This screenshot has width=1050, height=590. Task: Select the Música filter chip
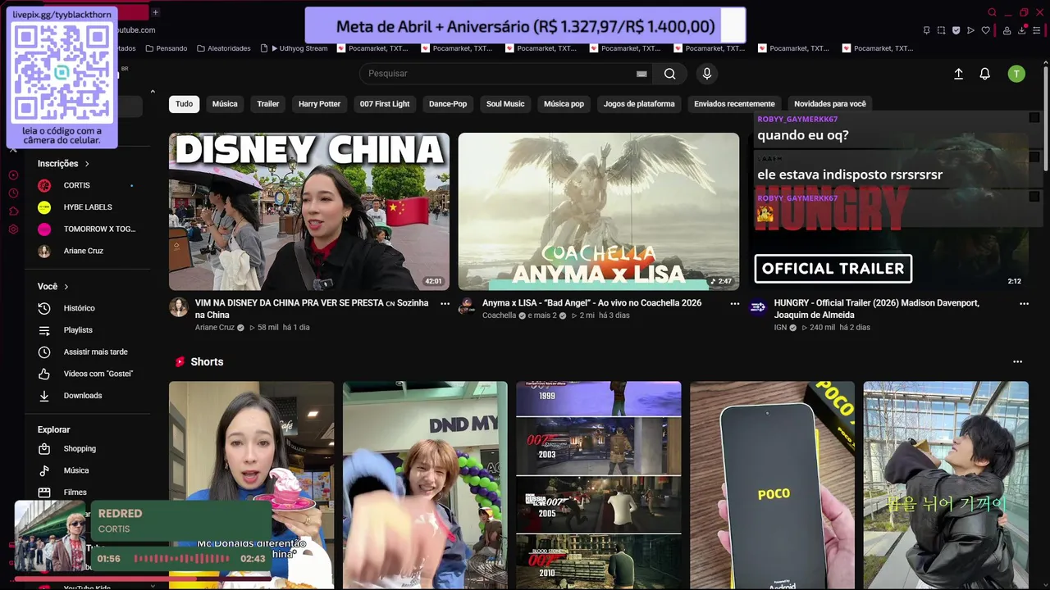[x=225, y=104]
